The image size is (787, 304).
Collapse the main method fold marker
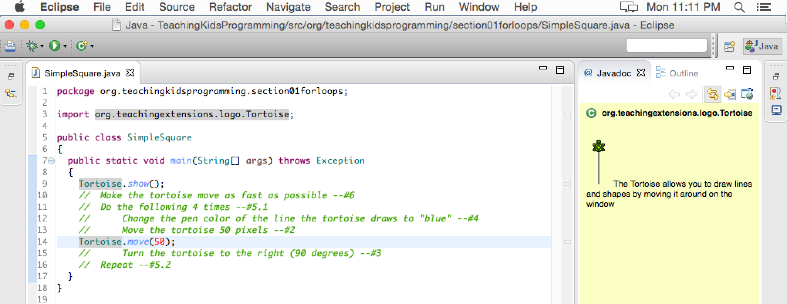52,160
